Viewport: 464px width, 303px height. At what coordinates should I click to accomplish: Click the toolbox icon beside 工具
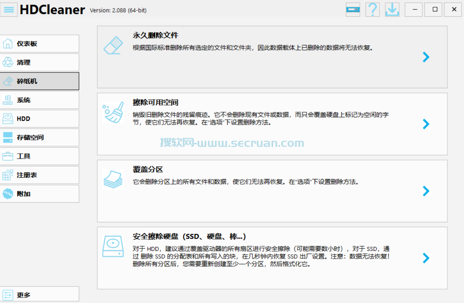point(8,156)
